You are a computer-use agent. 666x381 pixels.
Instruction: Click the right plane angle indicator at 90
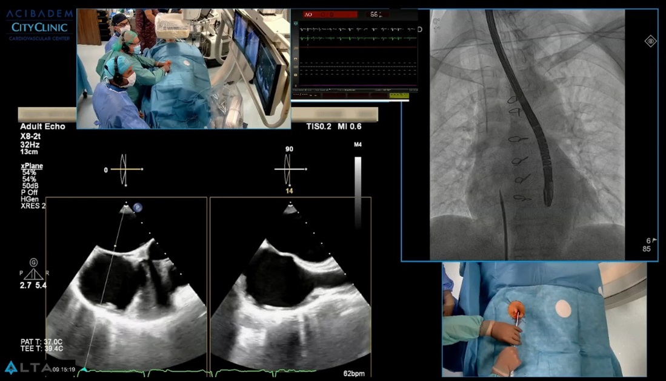[289, 168]
